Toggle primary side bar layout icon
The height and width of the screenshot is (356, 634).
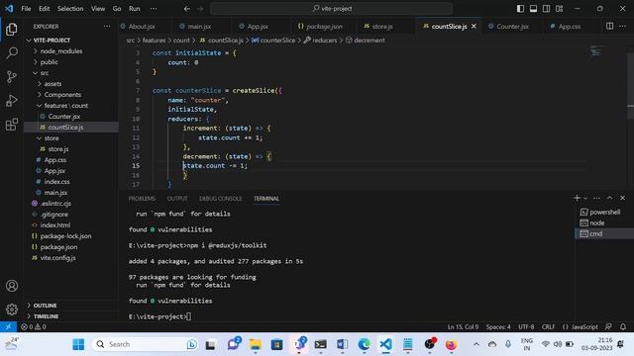click(x=520, y=9)
